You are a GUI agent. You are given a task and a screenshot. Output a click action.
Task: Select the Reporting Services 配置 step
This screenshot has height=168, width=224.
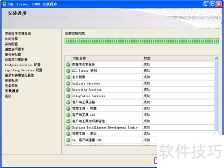pos(23,70)
